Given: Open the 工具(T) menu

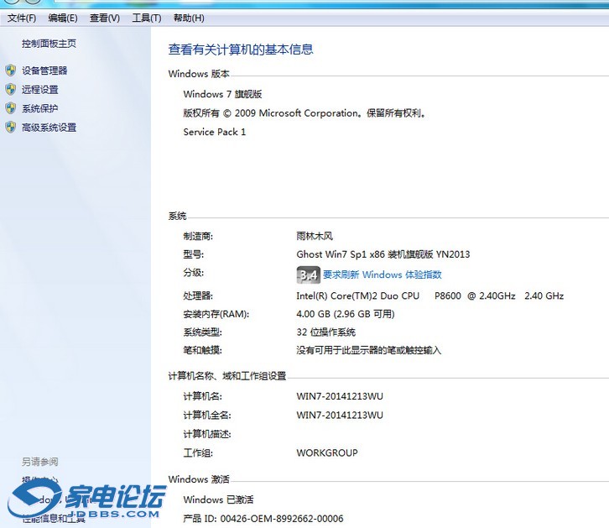Looking at the screenshot, I should [147, 18].
